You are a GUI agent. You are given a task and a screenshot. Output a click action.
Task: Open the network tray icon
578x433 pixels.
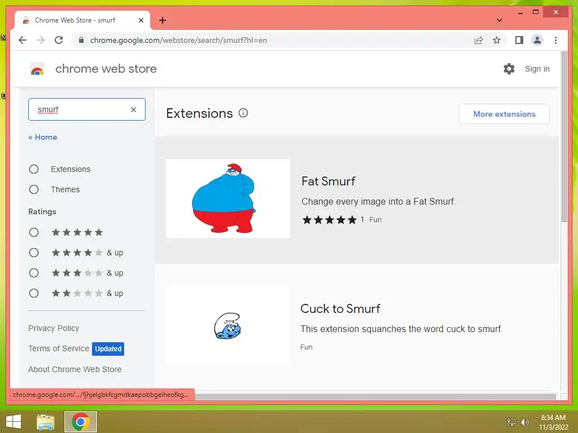[x=511, y=422]
